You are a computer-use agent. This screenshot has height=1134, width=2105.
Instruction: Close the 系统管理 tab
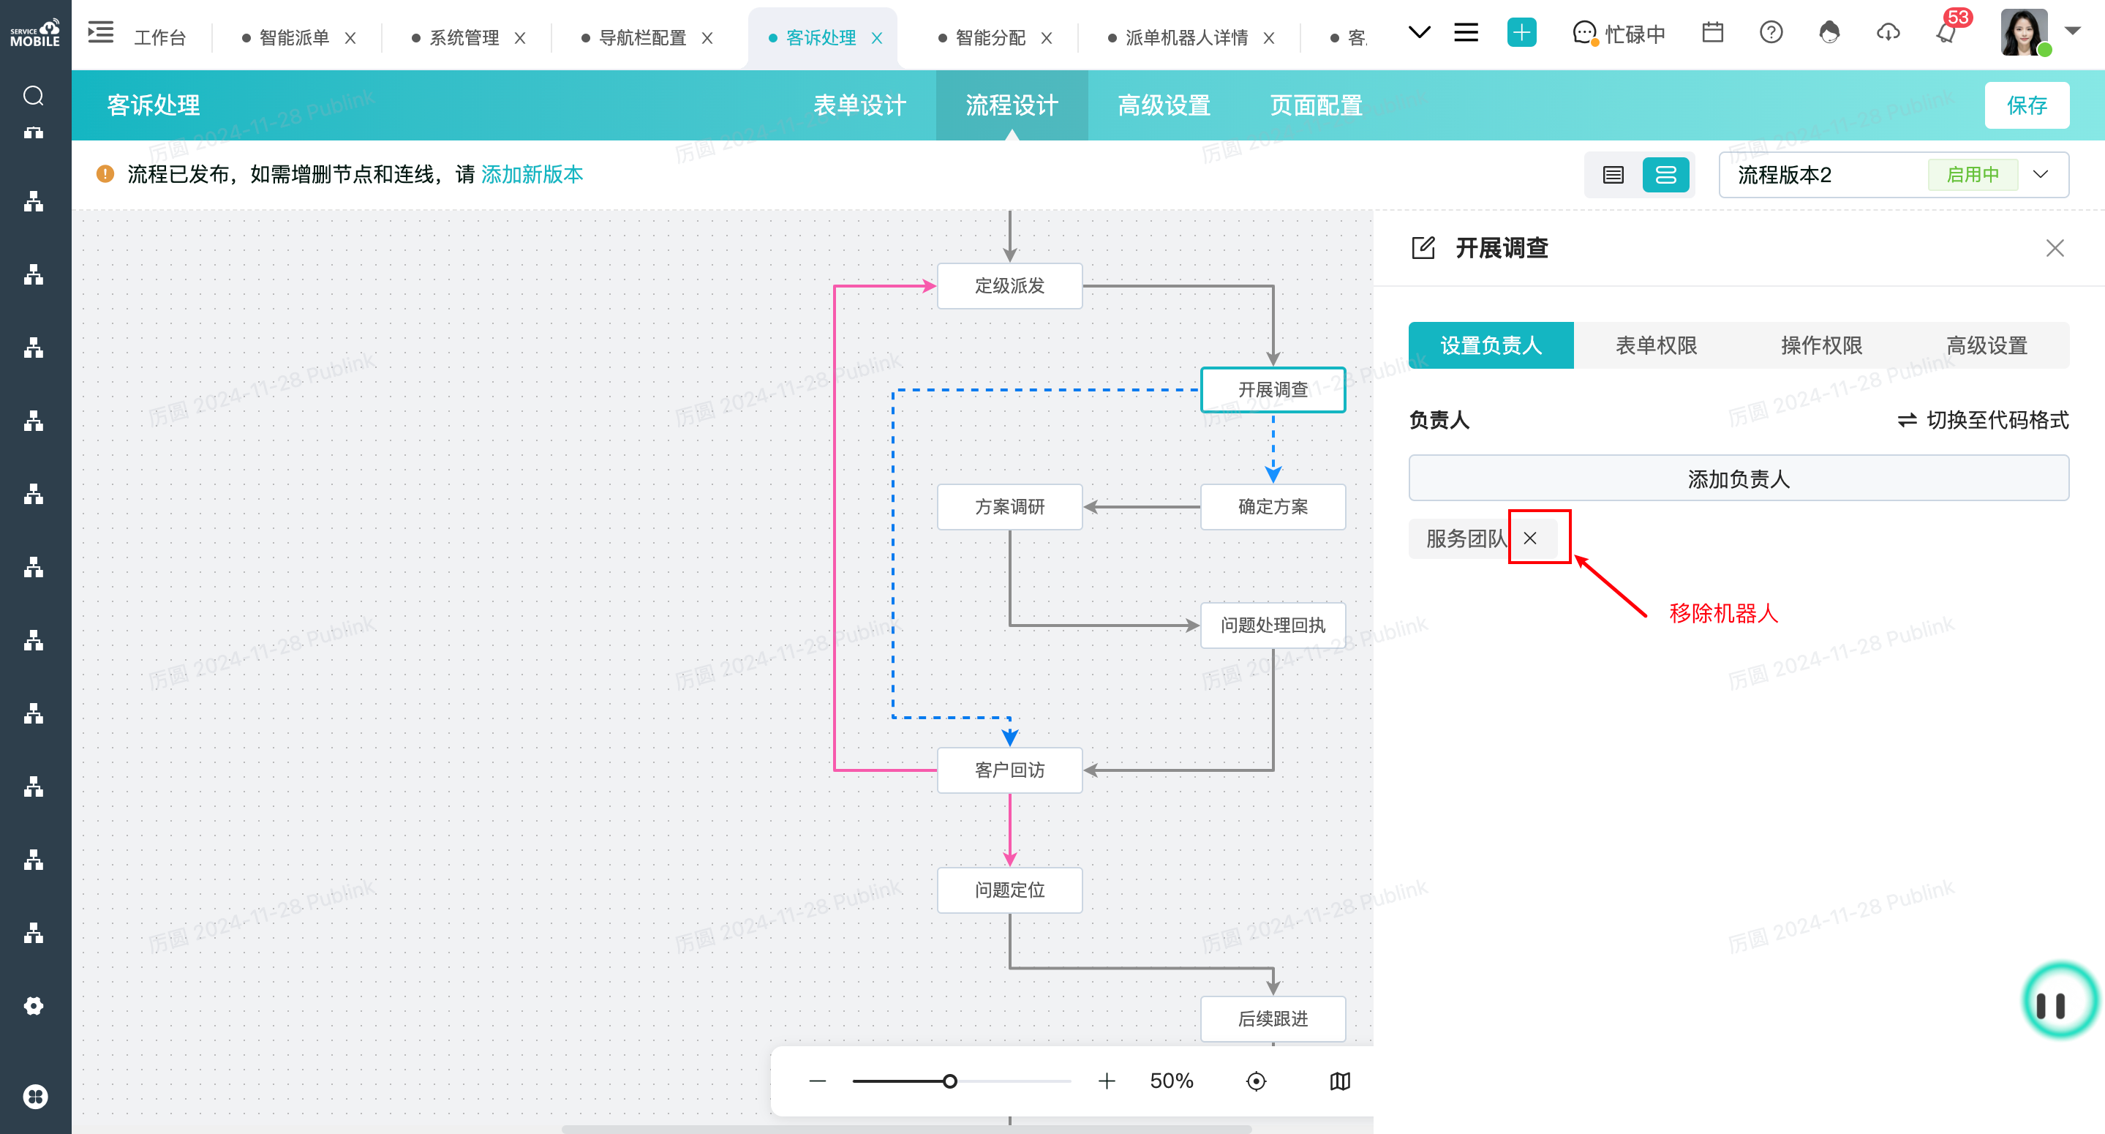[x=520, y=37]
